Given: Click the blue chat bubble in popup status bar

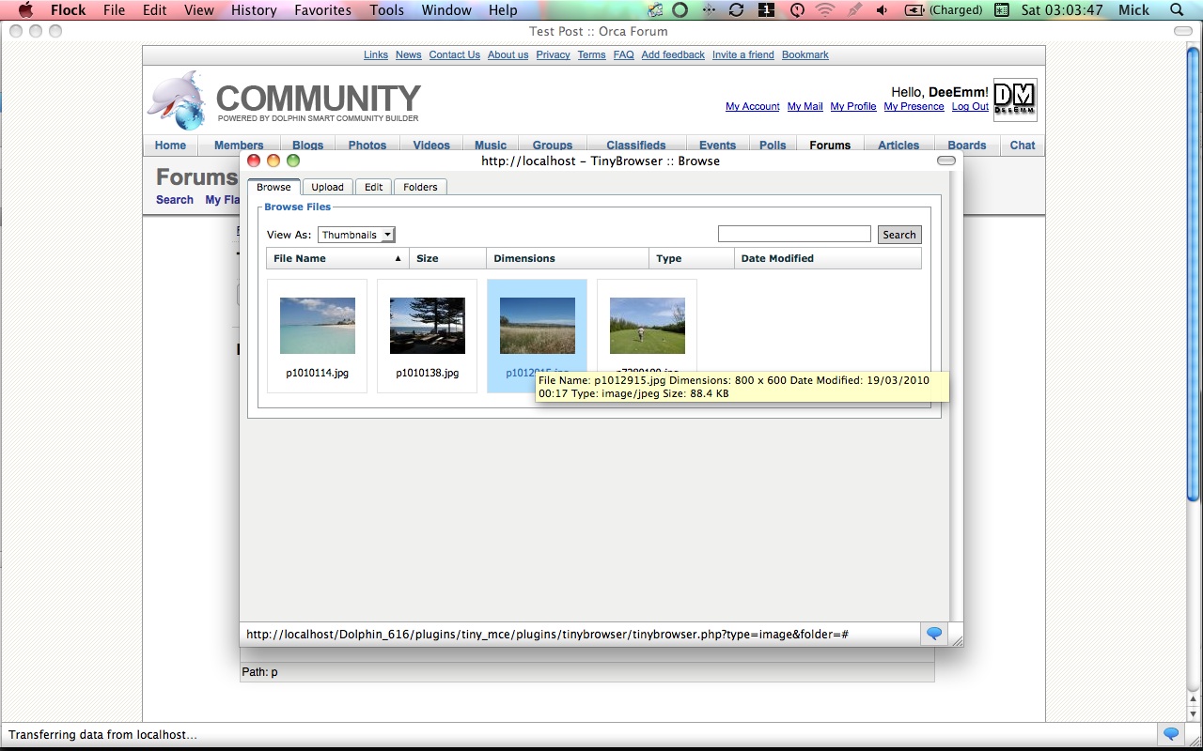Looking at the screenshot, I should (934, 634).
